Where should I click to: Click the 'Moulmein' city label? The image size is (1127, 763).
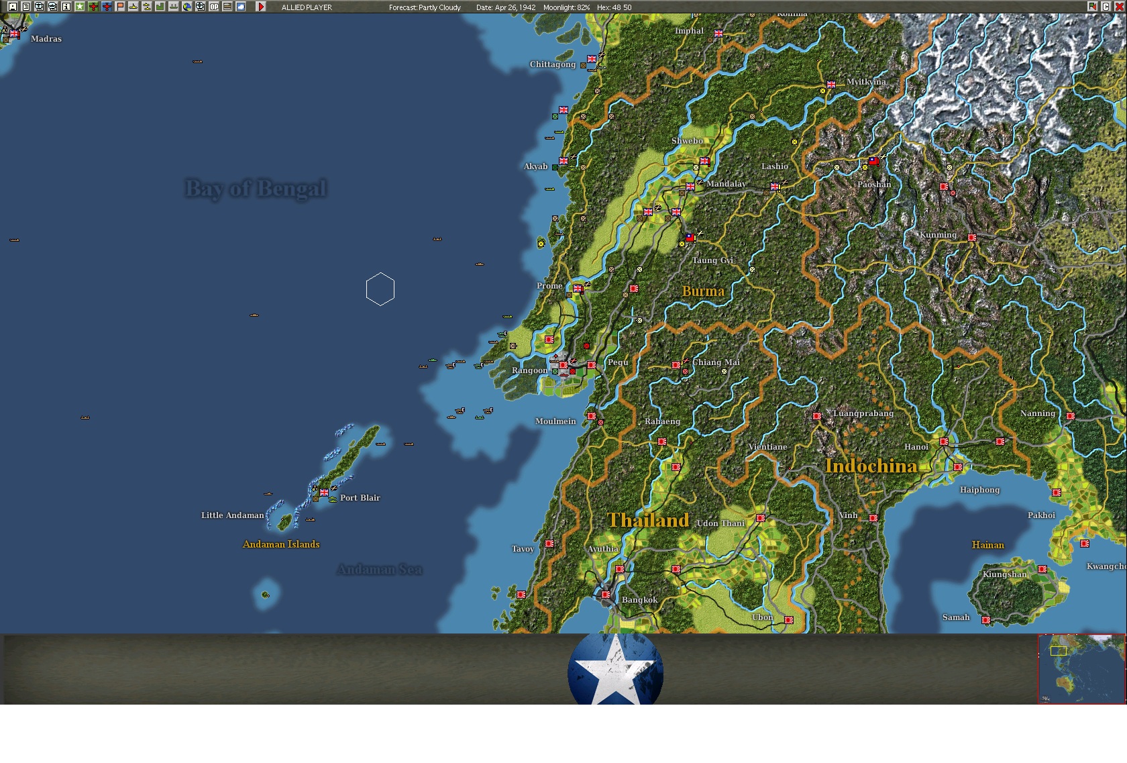555,421
